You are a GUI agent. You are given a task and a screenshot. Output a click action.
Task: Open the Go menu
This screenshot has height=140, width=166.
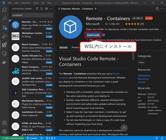[43, 3]
